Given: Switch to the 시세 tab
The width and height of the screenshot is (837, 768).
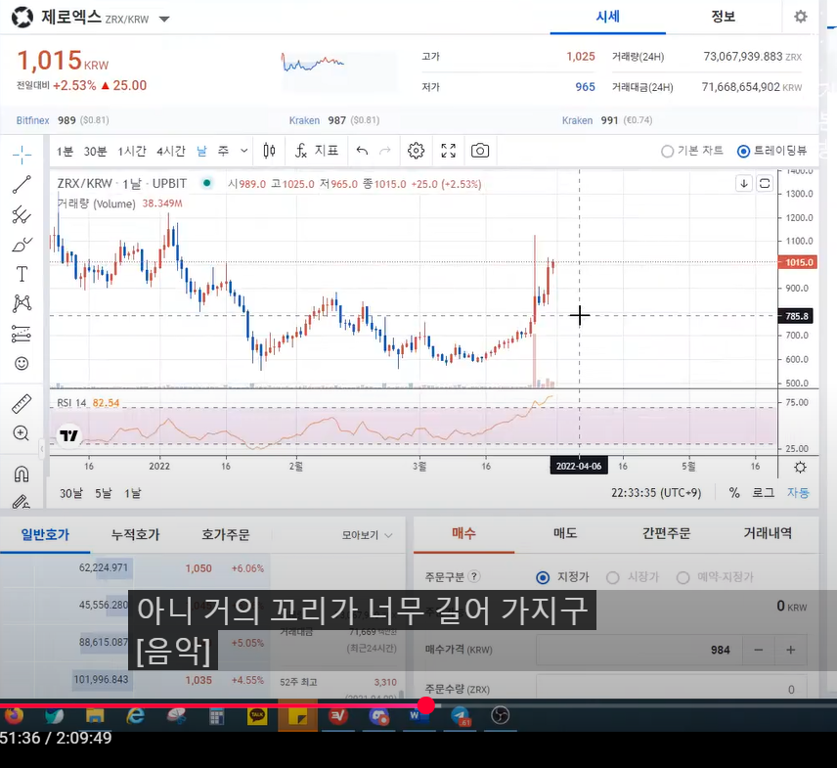Looking at the screenshot, I should coord(608,17).
